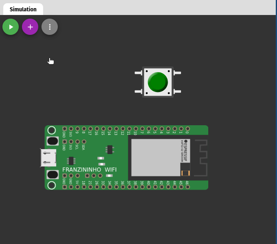Click pin 4 on the board header
The height and width of the screenshot is (244, 277).
pos(161,129)
